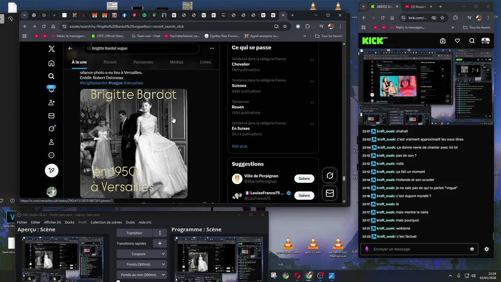Switch to Récent tab on X

click(110, 62)
